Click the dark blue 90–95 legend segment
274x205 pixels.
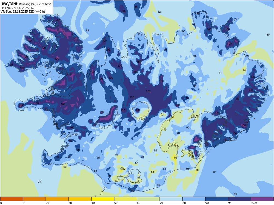217,199
